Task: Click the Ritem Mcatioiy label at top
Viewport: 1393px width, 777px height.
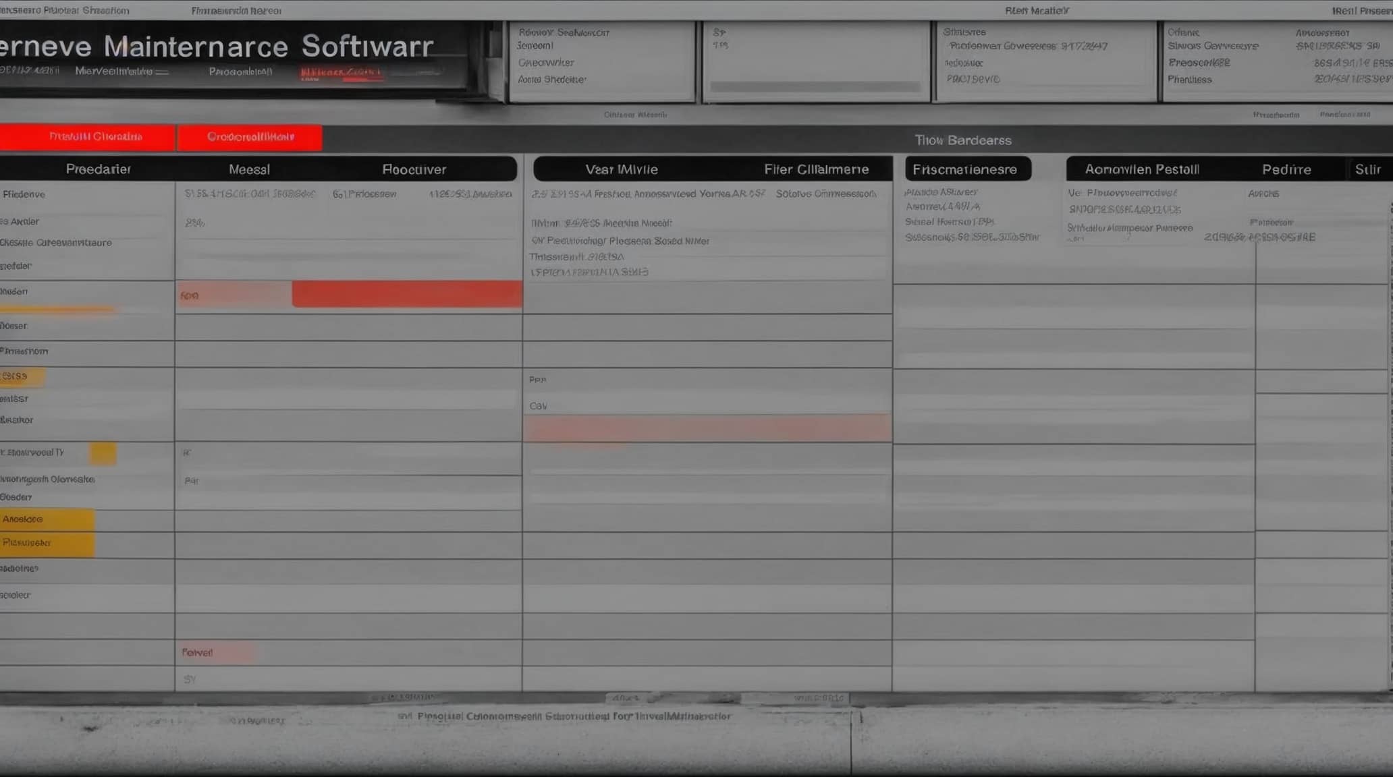Action: coord(1037,11)
